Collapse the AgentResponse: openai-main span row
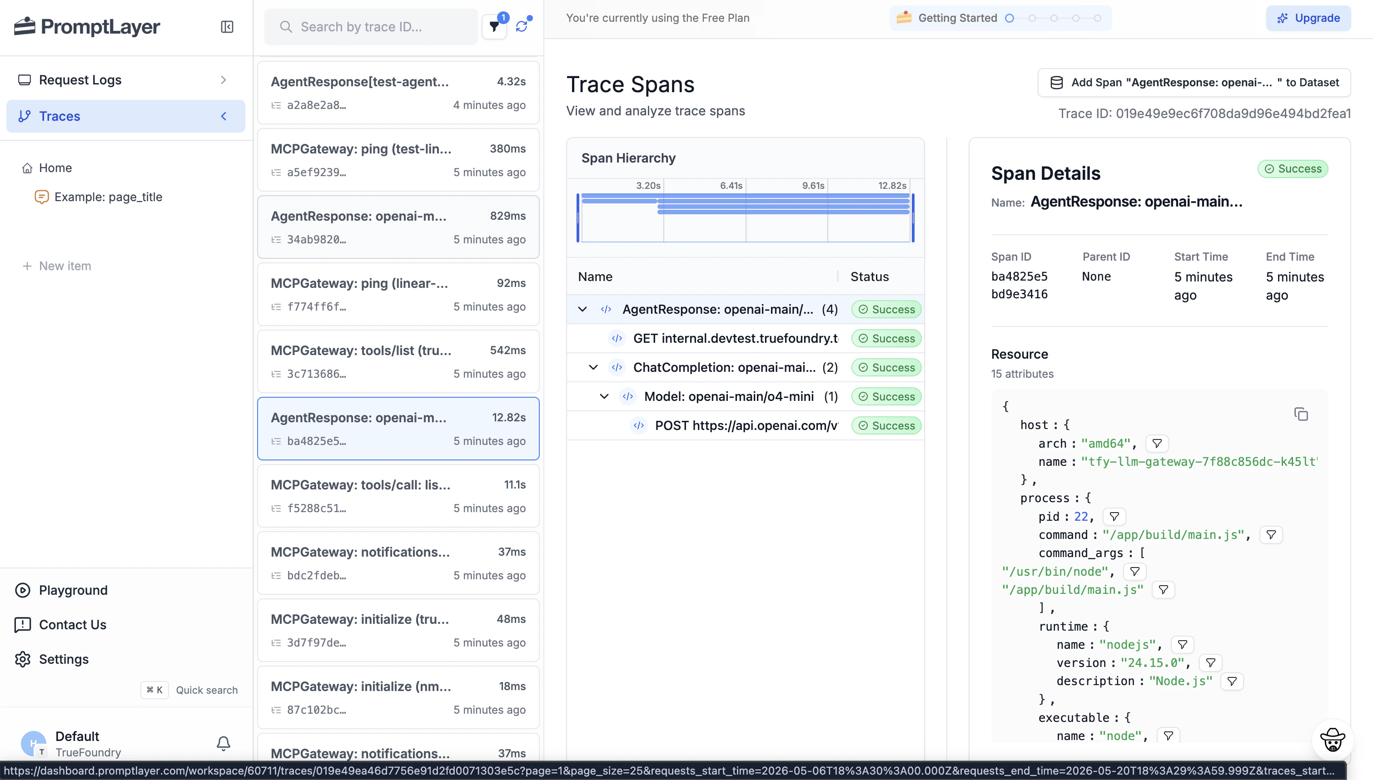 pyautogui.click(x=582, y=309)
